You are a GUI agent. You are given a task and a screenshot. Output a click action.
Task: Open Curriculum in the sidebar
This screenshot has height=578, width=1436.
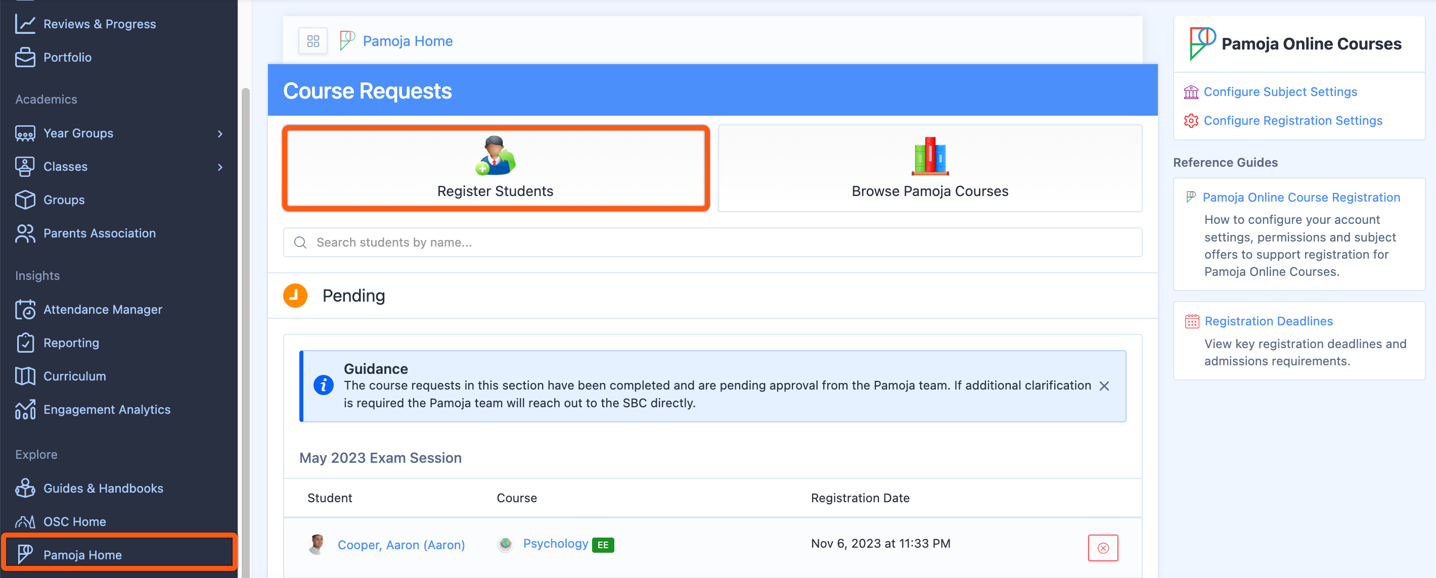[x=75, y=376]
